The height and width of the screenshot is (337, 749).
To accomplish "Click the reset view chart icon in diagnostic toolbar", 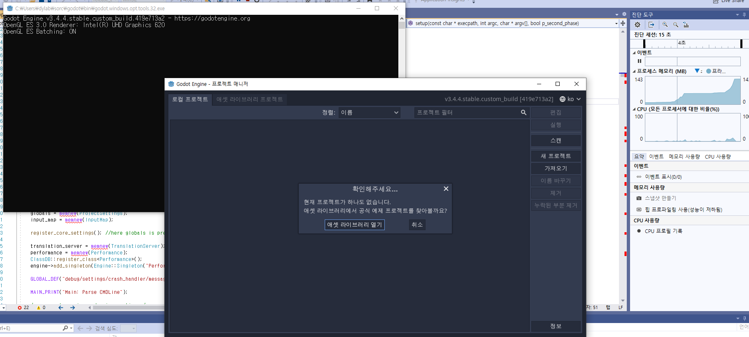I will 686,25.
